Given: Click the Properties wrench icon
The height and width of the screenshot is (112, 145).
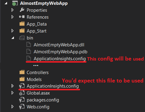Looking at the screenshot, I should [x=22, y=10].
